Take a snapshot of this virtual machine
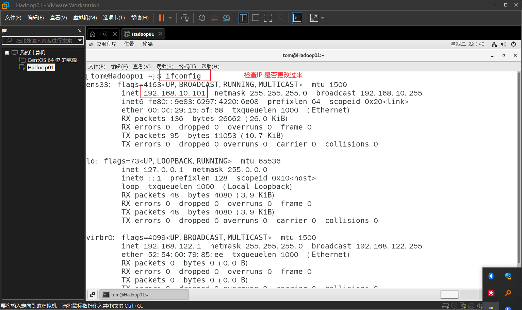Viewport: 522px width, 310px height. (202, 18)
